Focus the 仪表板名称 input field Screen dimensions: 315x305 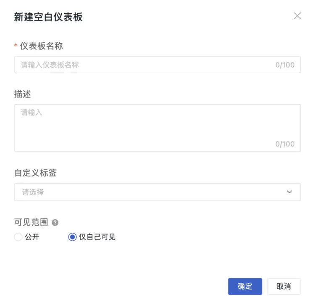[143, 65]
